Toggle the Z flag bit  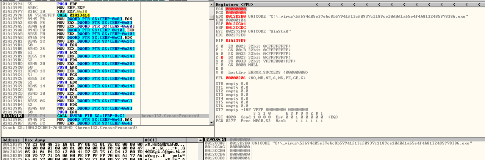[x=222, y=57]
